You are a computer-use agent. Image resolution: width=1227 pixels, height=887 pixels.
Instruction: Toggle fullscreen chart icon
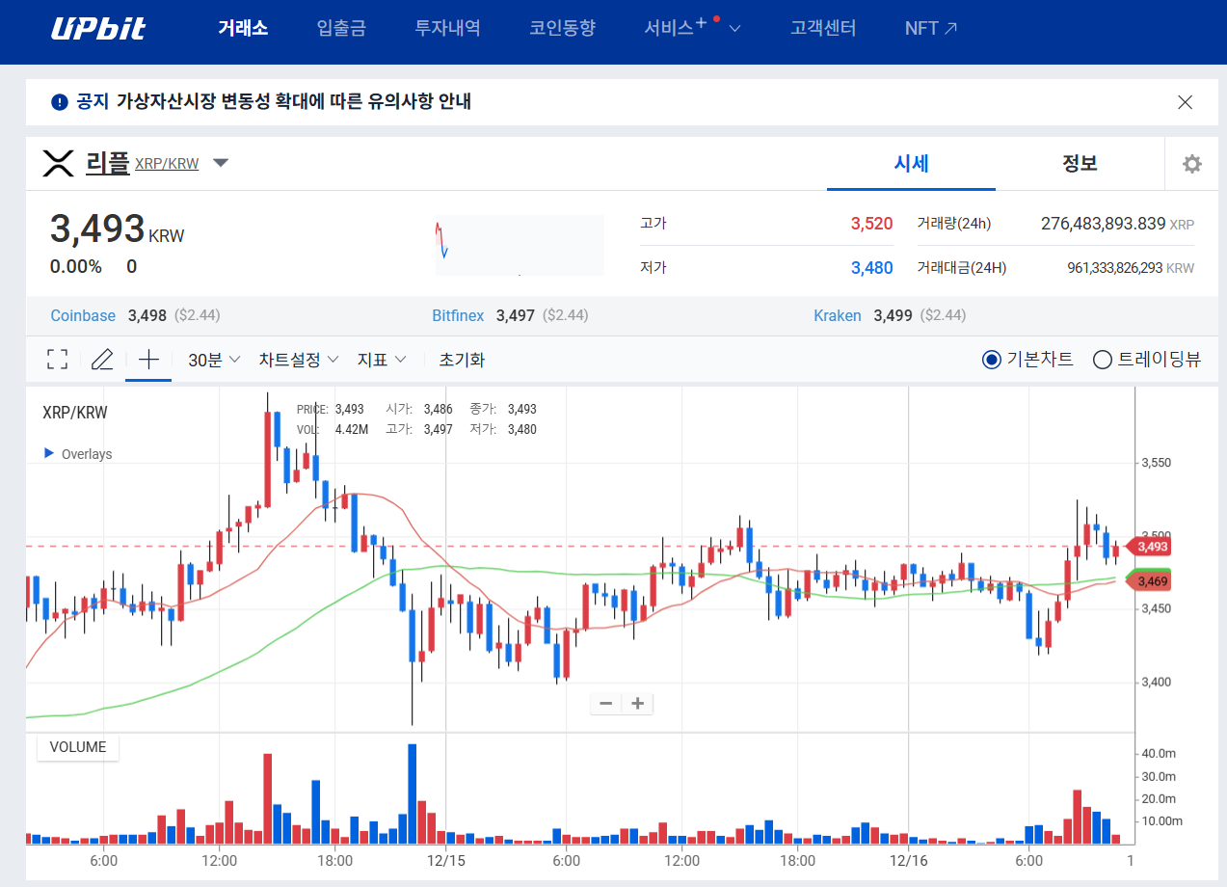(58, 360)
